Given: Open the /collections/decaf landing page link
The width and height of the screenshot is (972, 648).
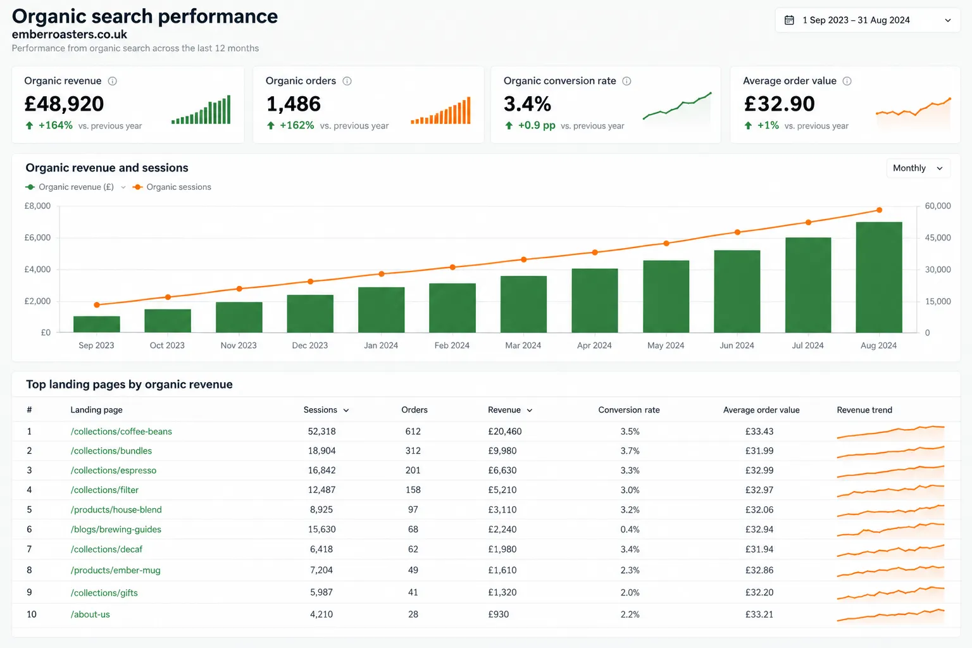Looking at the screenshot, I should pyautogui.click(x=107, y=550).
